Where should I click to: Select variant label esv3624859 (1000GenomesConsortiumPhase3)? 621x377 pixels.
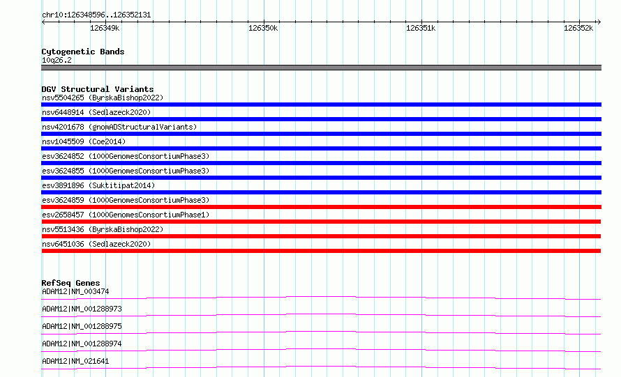(x=126, y=200)
